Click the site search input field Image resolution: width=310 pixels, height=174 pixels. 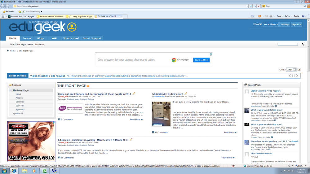287,44
